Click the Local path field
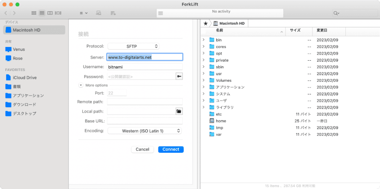Screen dimensions: 380x189 pos(141,111)
